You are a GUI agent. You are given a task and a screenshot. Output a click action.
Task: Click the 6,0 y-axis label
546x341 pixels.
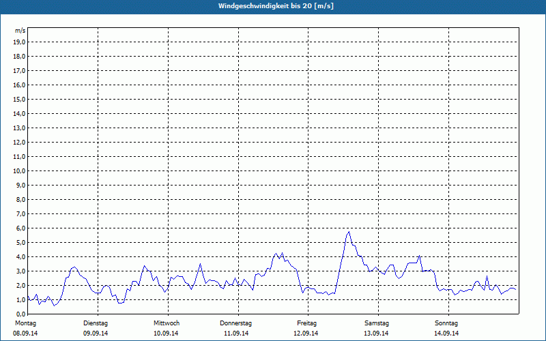[x=20, y=228]
